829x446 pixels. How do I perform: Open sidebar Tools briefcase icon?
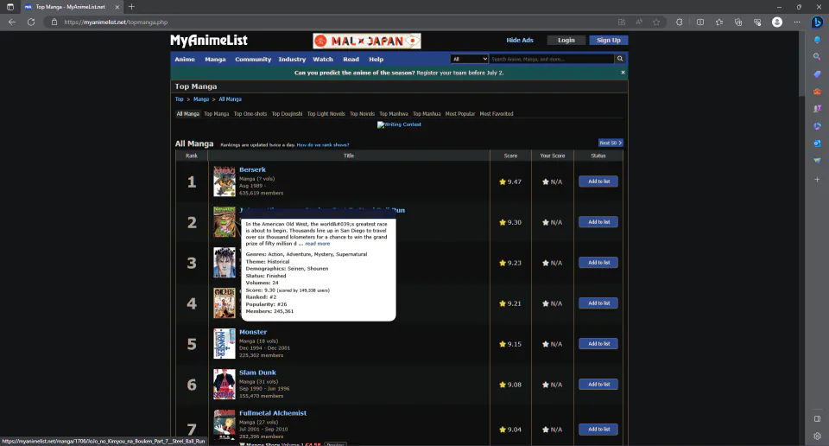(x=817, y=92)
